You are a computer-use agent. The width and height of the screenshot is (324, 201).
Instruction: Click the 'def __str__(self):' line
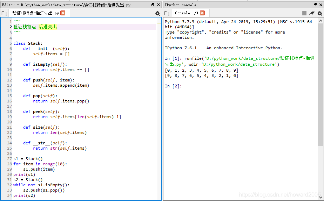[x=45, y=143]
